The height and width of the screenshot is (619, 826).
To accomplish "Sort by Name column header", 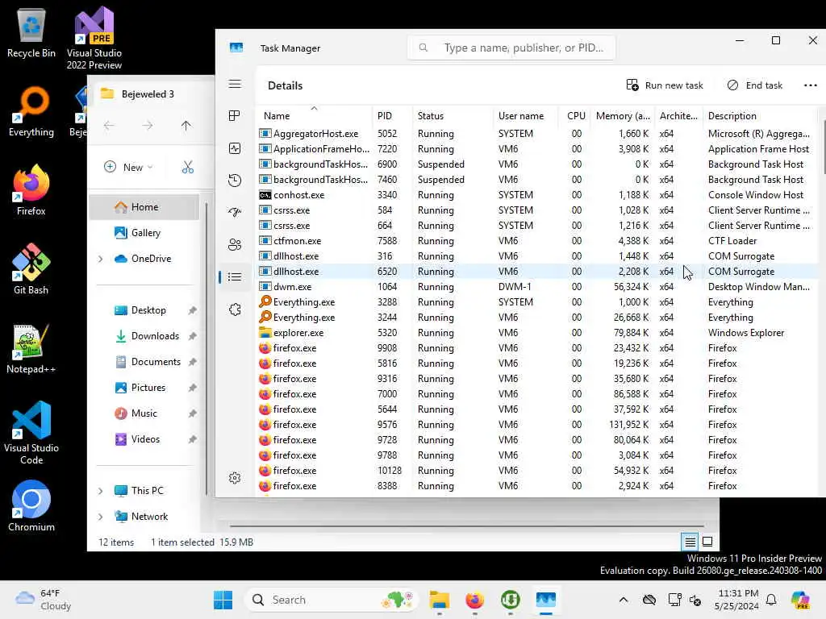I will [314, 116].
